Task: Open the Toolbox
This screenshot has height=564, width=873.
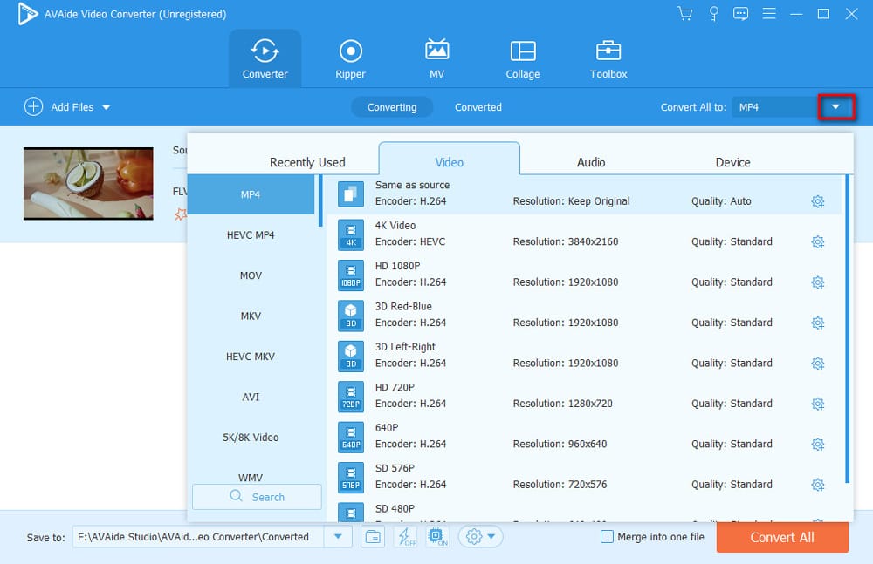Action: (x=608, y=58)
